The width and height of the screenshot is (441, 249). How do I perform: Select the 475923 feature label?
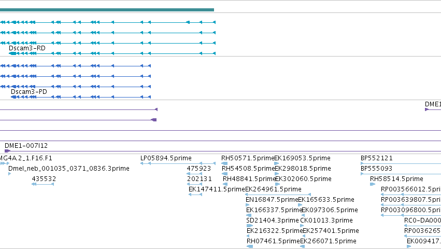click(x=199, y=169)
